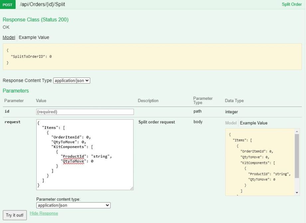Select the Example Value tab under Response Class
The image size is (306, 223).
[34, 37]
